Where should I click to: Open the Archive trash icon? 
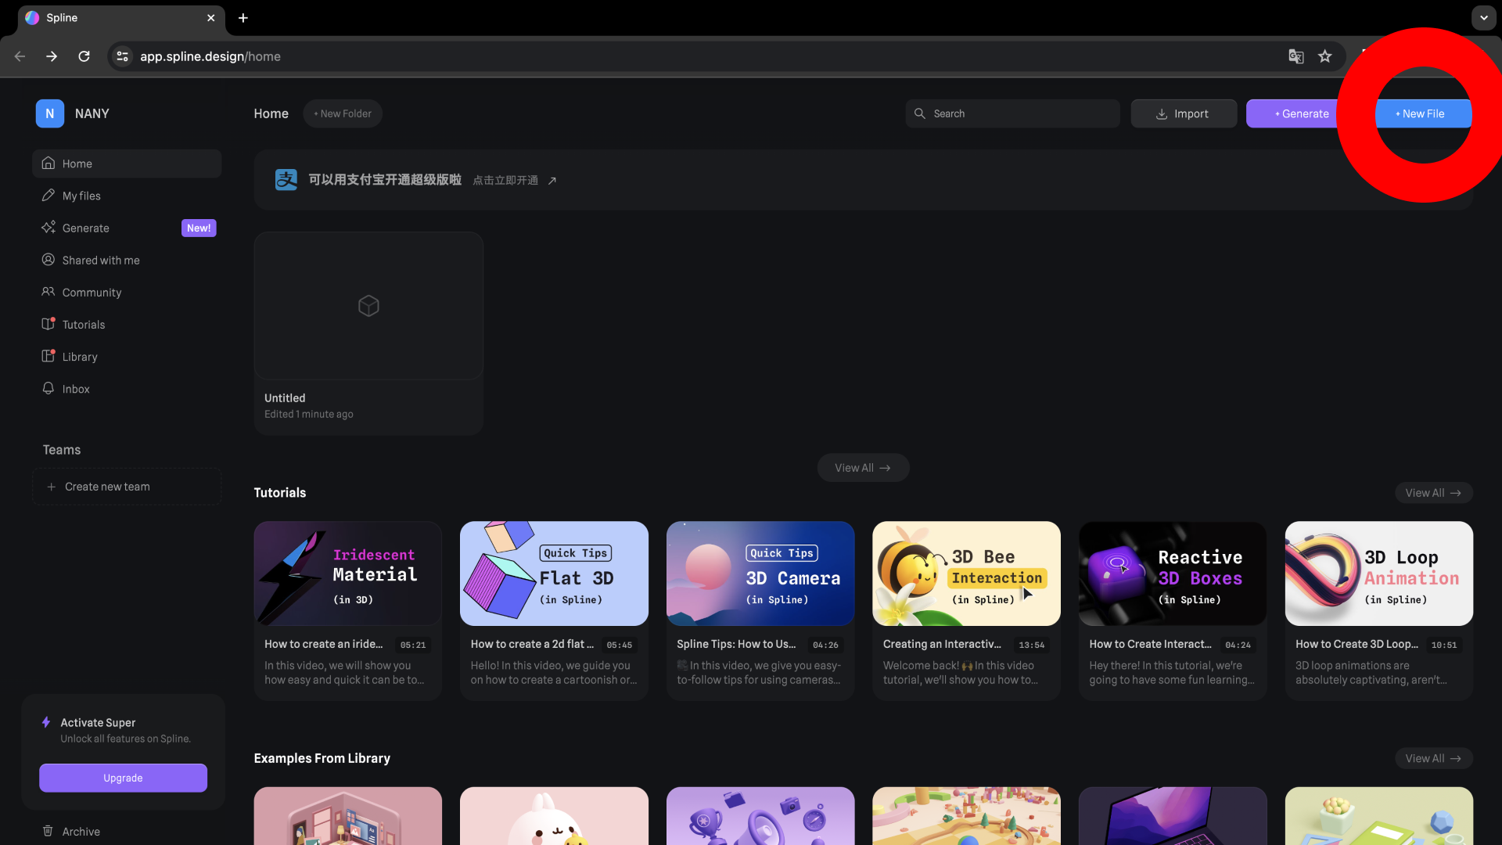49,831
